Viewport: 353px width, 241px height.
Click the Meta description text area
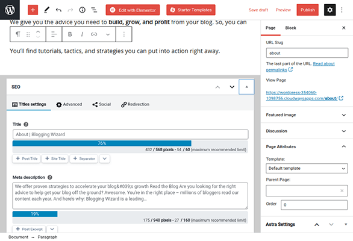(x=130, y=196)
